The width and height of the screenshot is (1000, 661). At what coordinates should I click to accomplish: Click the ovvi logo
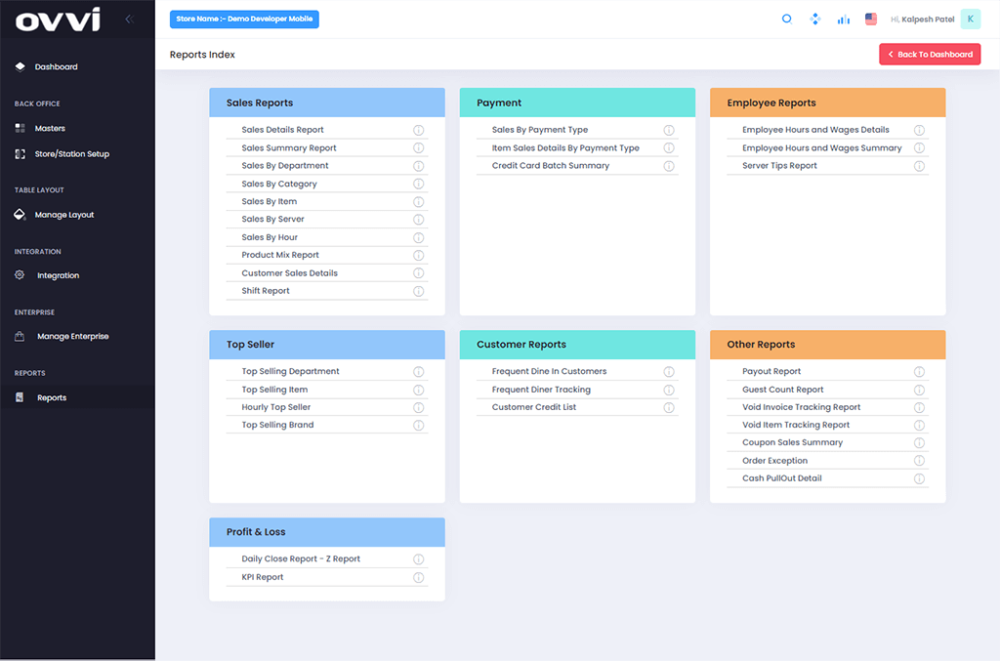tap(58, 20)
